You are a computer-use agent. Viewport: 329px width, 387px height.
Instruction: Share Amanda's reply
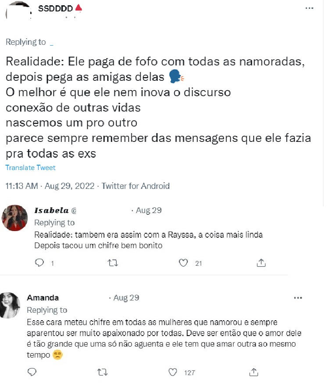coord(253,372)
